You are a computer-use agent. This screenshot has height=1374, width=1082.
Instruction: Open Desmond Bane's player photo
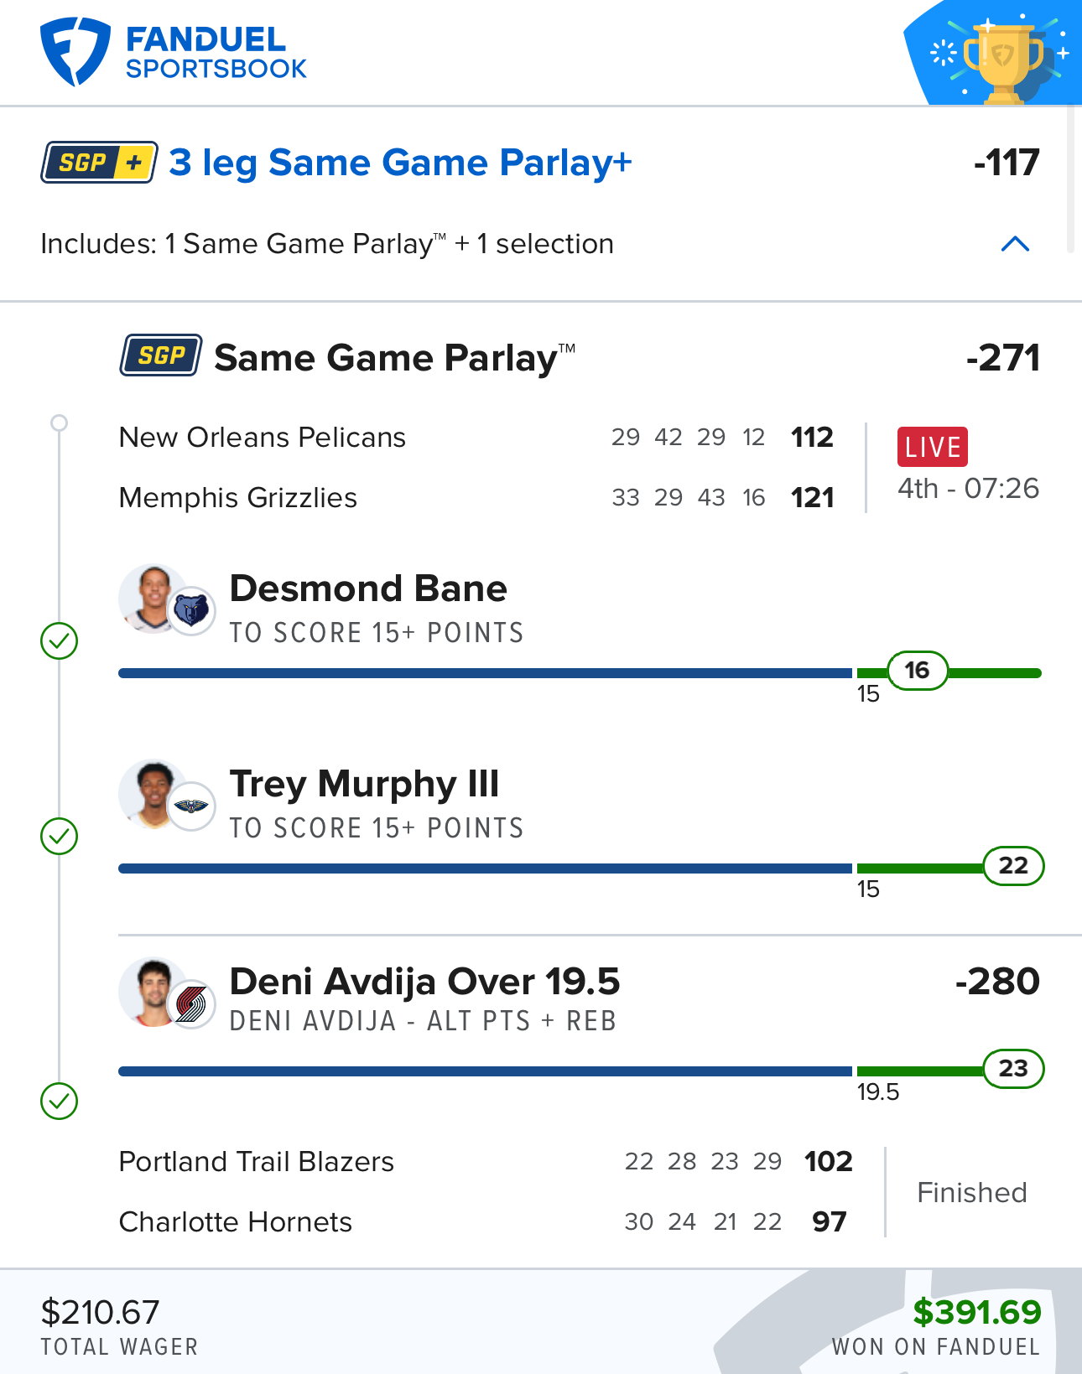coord(151,599)
